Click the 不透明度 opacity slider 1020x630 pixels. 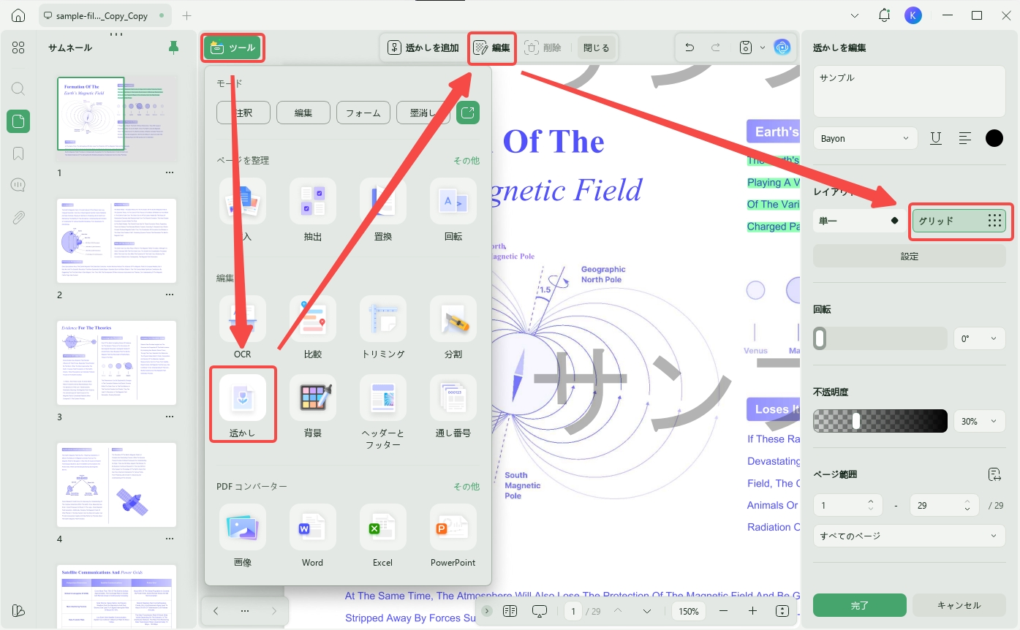(880, 421)
